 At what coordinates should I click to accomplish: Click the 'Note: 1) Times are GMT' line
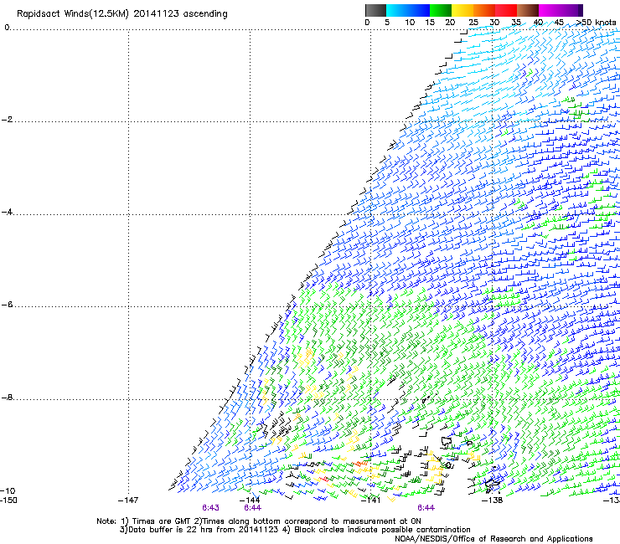pos(259,521)
